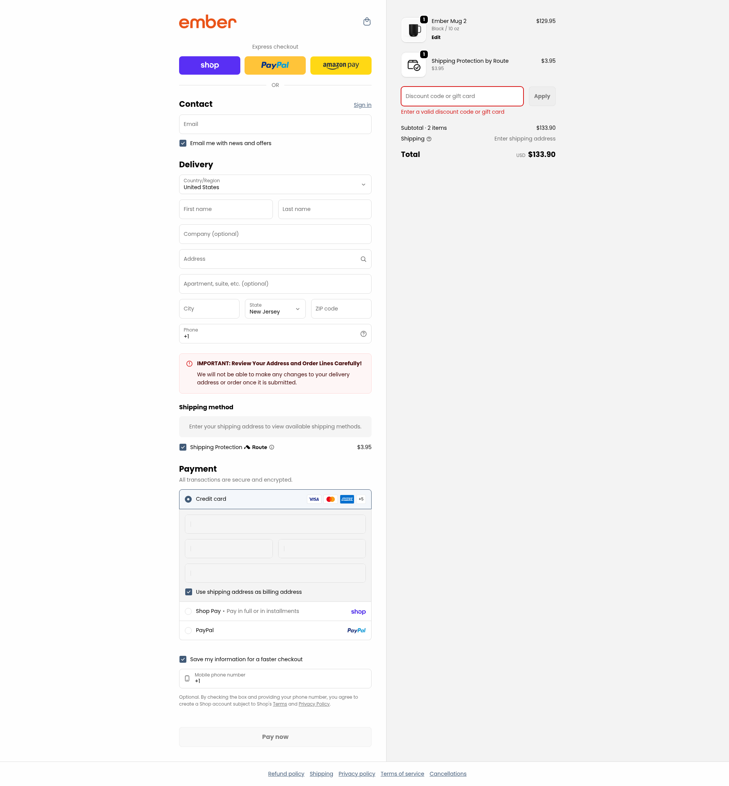Click the phone field help icon
The width and height of the screenshot is (729, 786).
[x=363, y=334]
